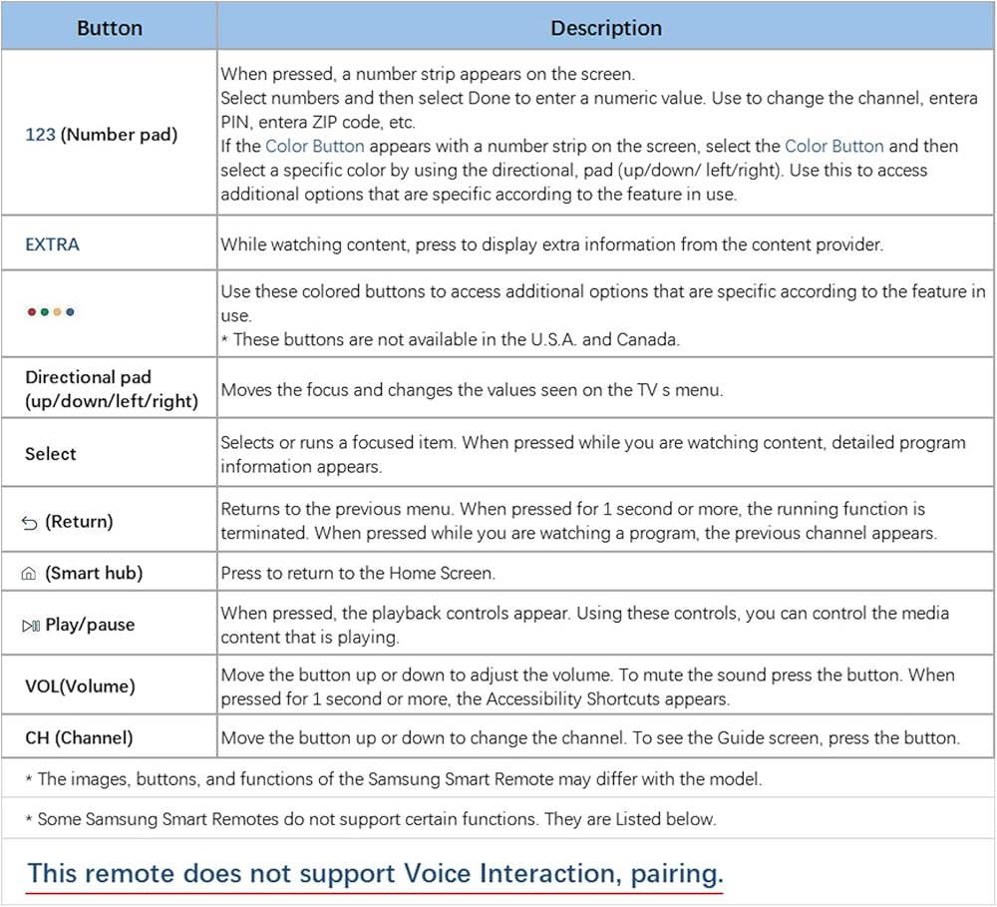Click the yellow dot in the colored buttons row

[x=58, y=312]
